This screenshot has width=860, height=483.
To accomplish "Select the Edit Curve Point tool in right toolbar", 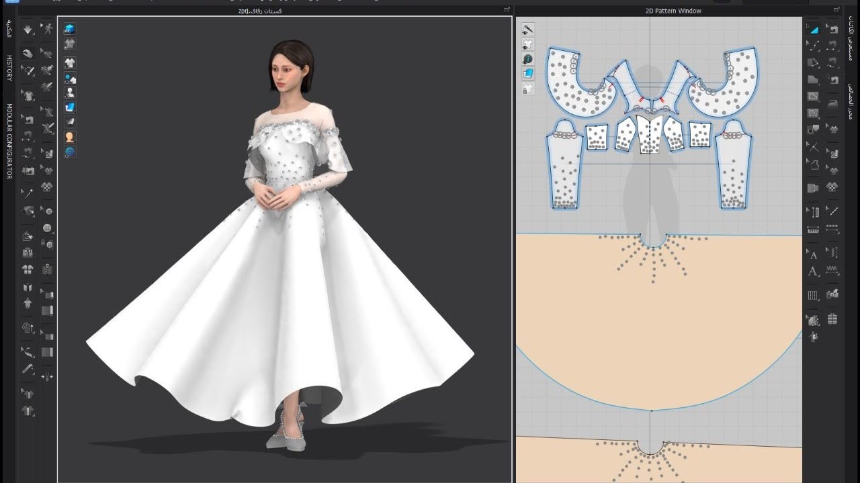I will [x=813, y=46].
